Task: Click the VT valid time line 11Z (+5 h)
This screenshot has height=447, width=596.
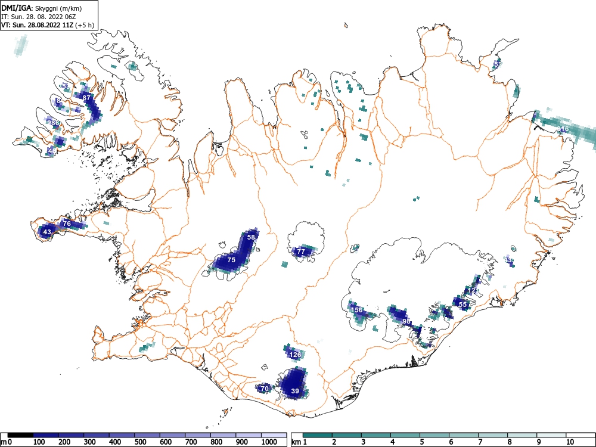Action: click(x=48, y=25)
